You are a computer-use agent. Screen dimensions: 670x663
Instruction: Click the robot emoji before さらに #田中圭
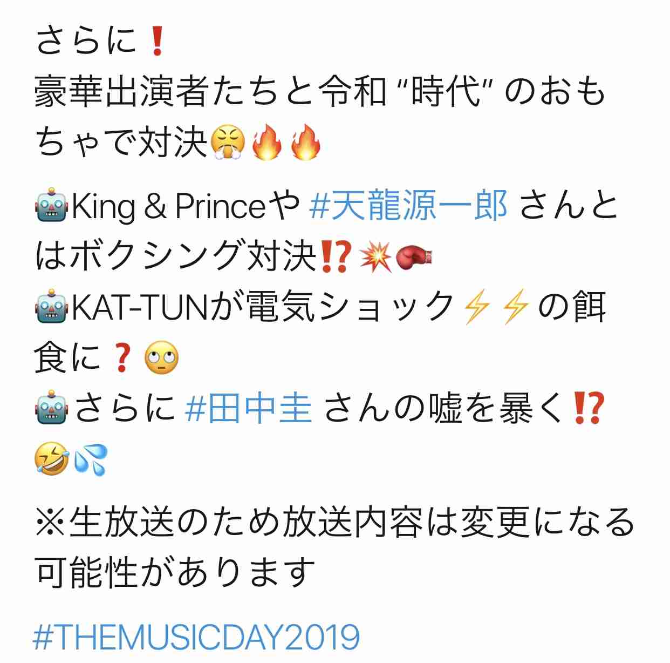click(x=51, y=408)
